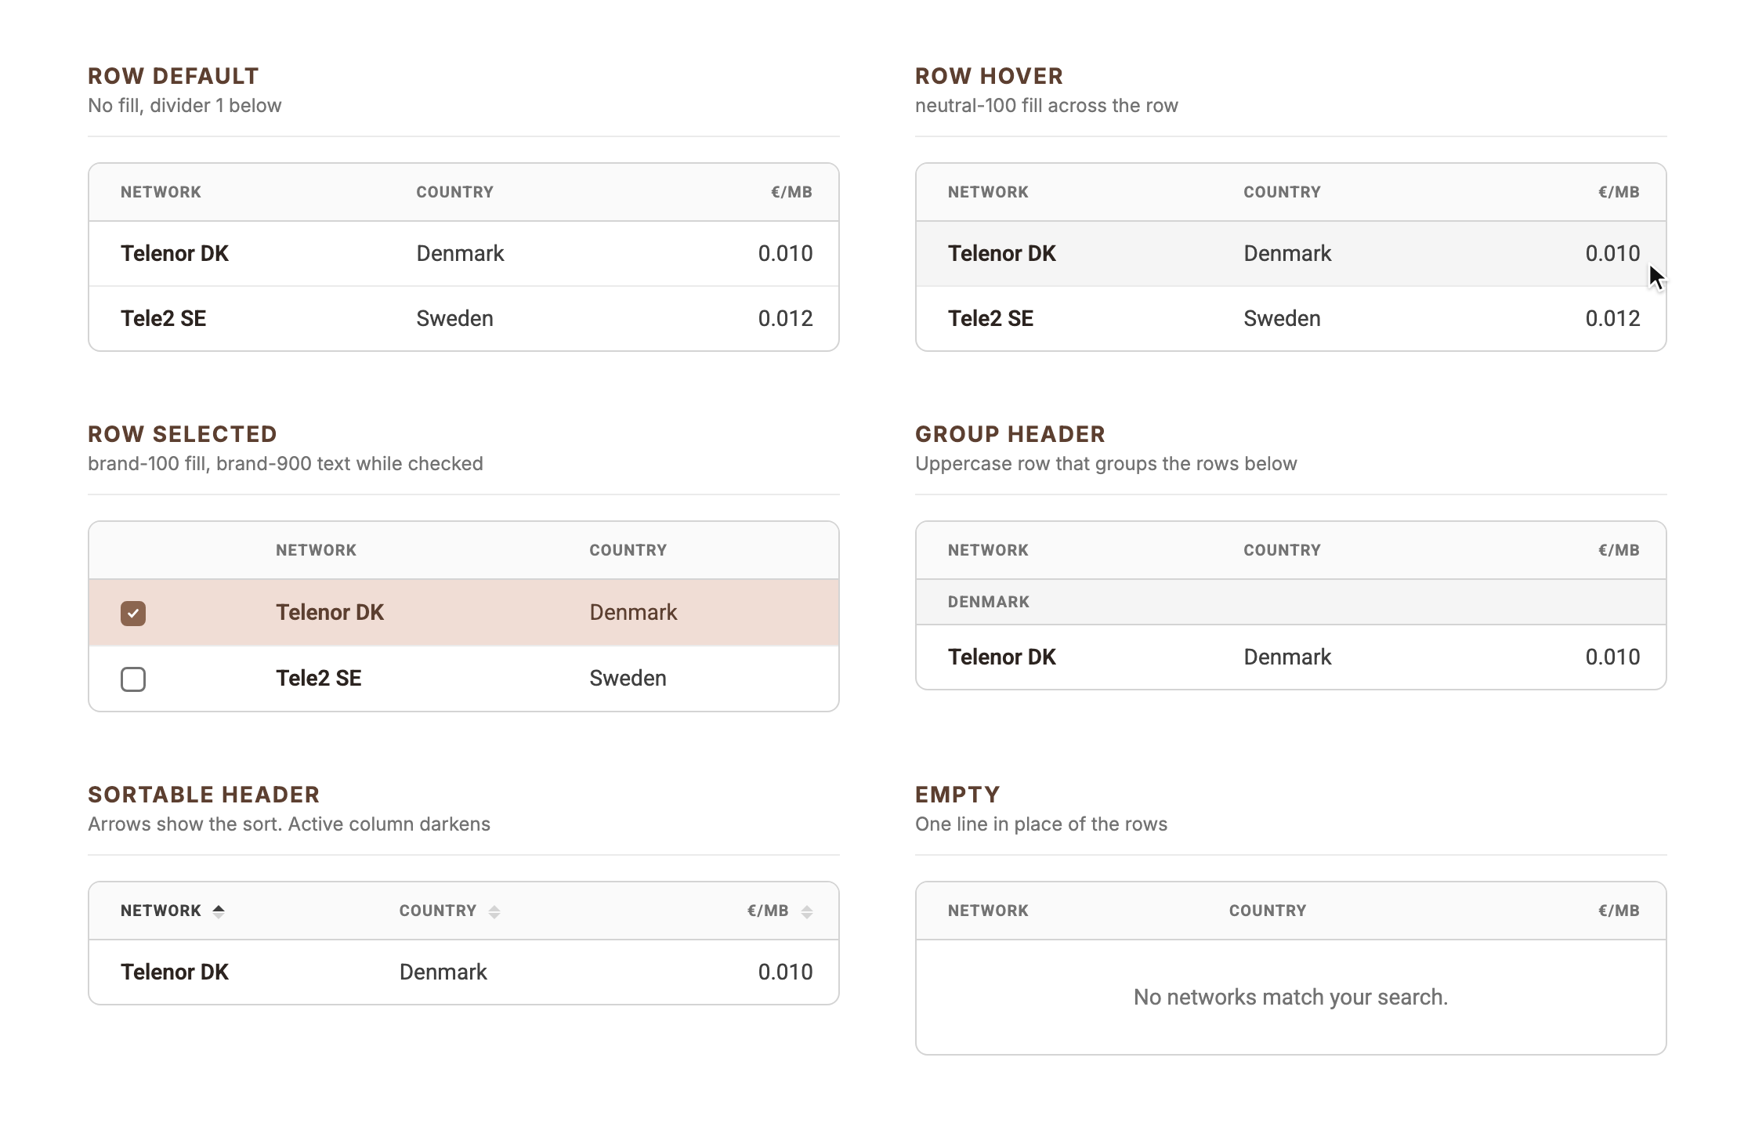This screenshot has width=1755, height=1130.
Task: Click Sweden cell in Row Default table
Action: pos(454,318)
